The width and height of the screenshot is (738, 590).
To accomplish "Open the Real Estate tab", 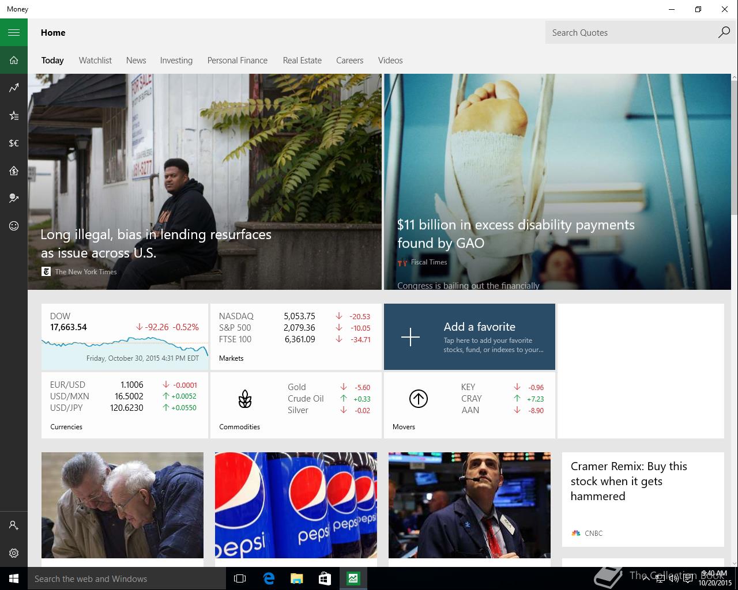I will pyautogui.click(x=302, y=60).
